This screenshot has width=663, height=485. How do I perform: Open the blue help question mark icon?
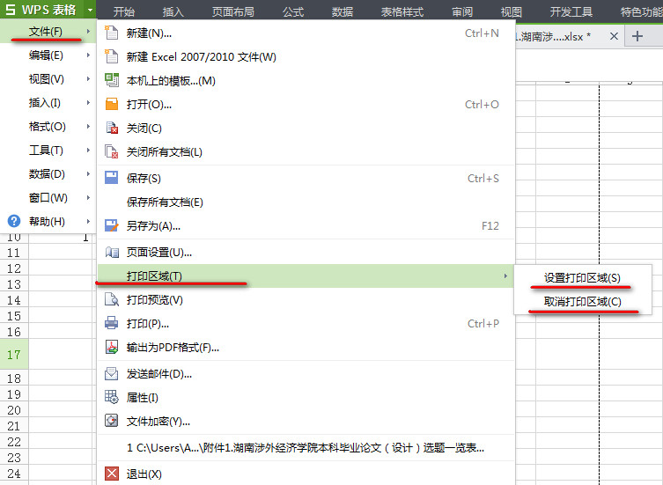coord(14,221)
